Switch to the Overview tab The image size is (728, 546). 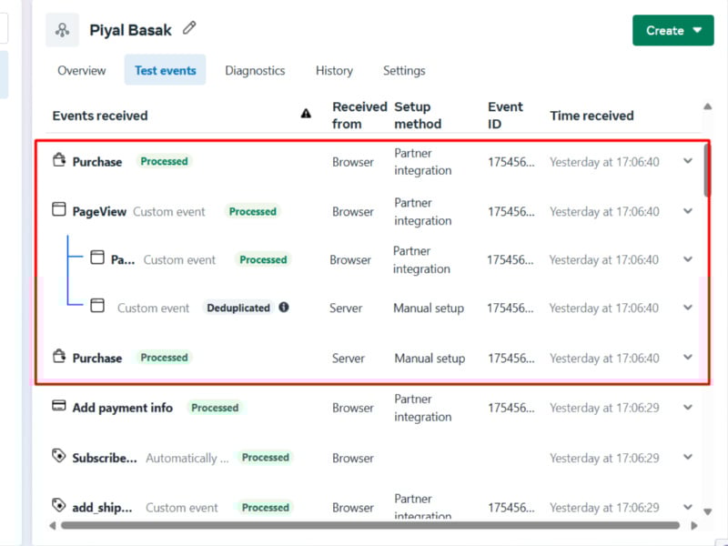[x=81, y=70]
